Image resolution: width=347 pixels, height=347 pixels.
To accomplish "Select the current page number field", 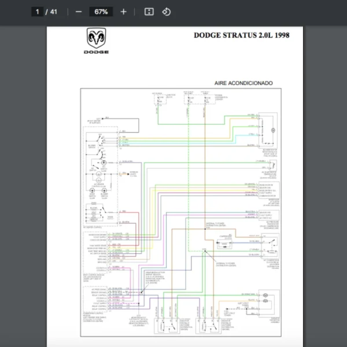I will 38,12.
